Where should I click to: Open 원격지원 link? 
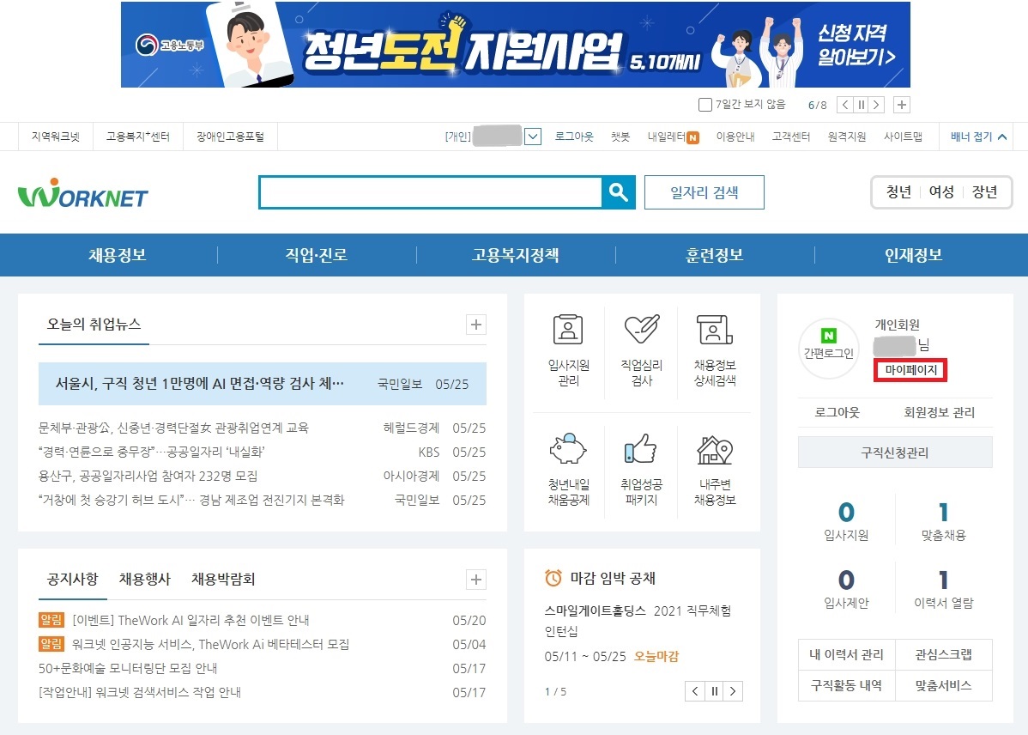(x=846, y=137)
